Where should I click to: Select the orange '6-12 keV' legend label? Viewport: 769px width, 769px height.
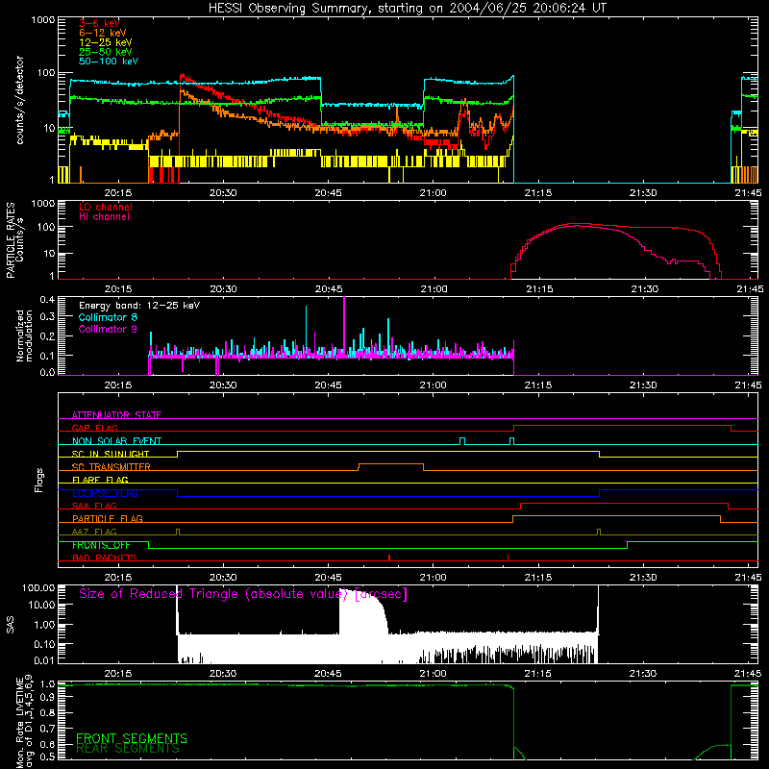point(103,33)
